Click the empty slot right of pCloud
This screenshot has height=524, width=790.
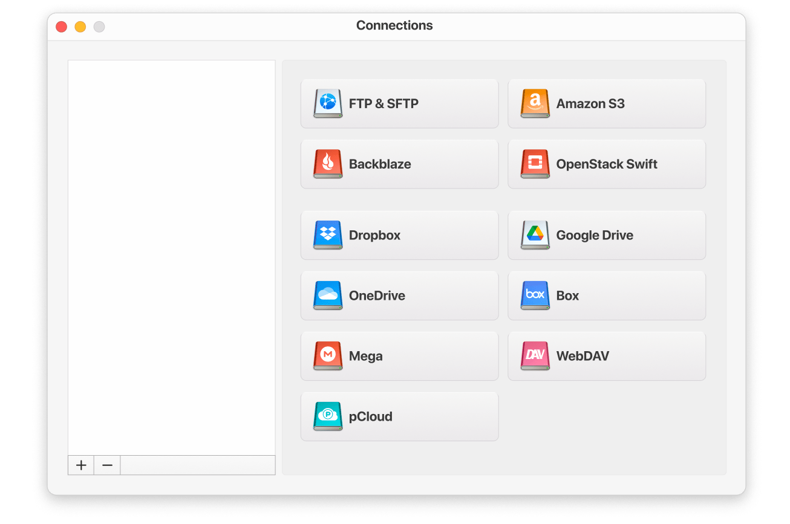[x=606, y=416]
